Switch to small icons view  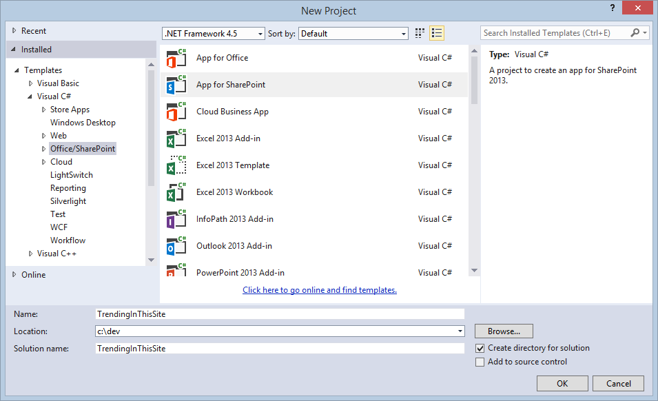pos(420,33)
